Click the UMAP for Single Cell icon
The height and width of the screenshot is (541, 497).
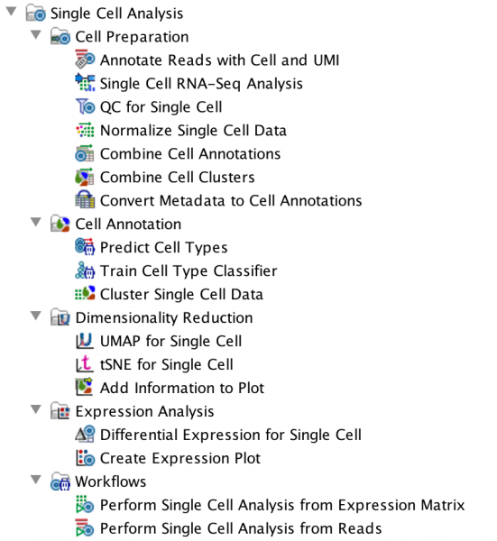[x=85, y=341]
